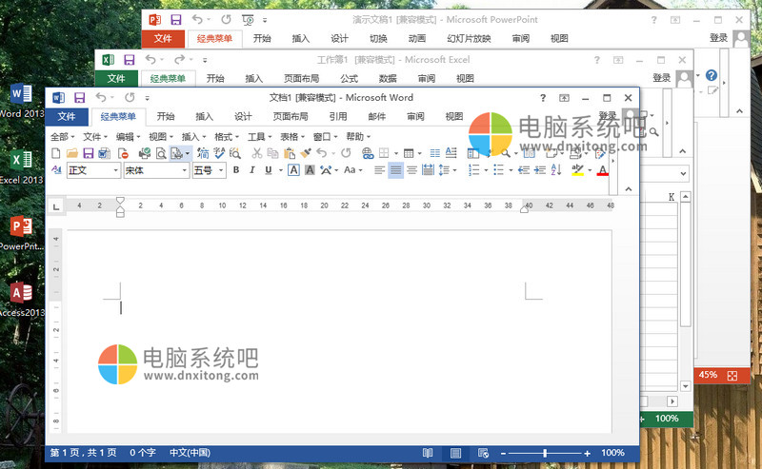Click the Styles pane icon beside 正文 box
Viewport: 762px width, 469px height.
pyautogui.click(x=56, y=170)
